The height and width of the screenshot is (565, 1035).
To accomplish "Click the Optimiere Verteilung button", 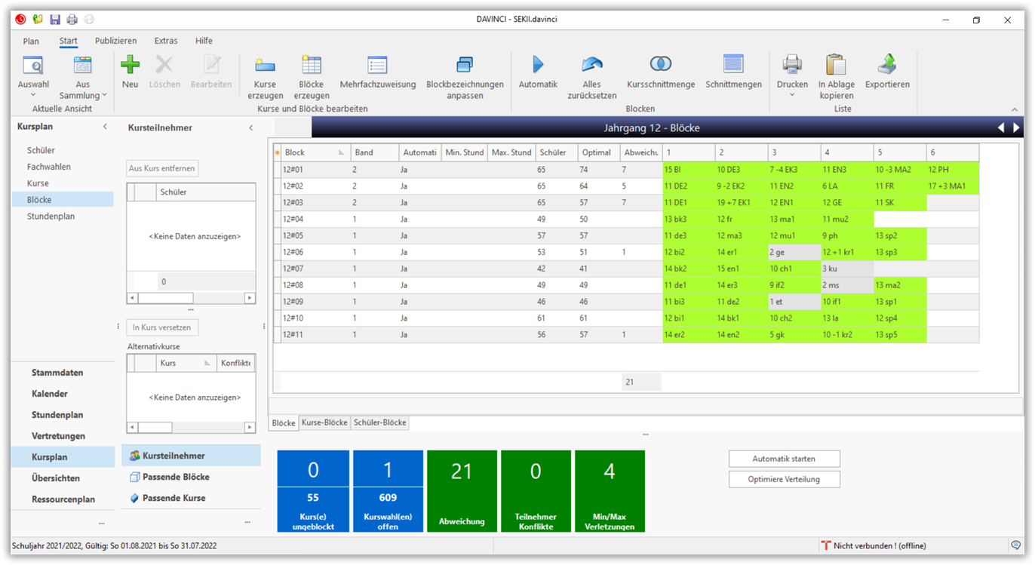I will 784,479.
